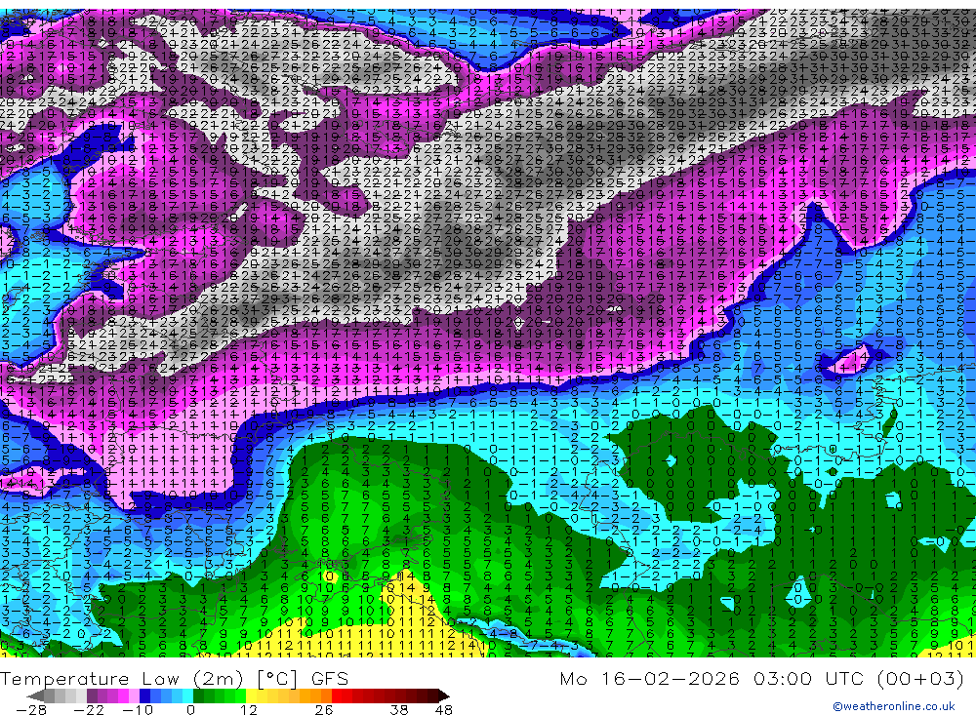Click the forecast date 'Mo 16-02-2026 03:00 UTC (00+03)'
The width and height of the screenshot is (976, 715).
[762, 678]
